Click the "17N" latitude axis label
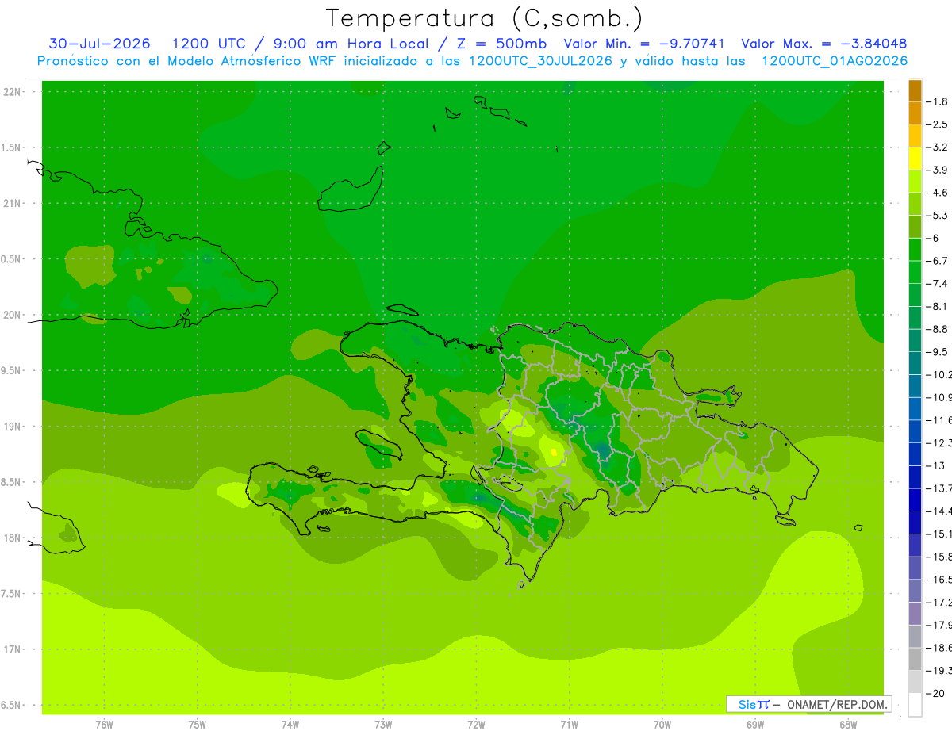The width and height of the screenshot is (952, 735). [x=12, y=649]
